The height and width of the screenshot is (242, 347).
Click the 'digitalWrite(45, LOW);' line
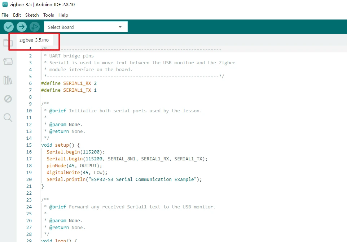point(77,173)
